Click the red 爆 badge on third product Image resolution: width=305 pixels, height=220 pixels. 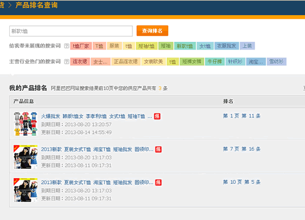(x=158, y=183)
